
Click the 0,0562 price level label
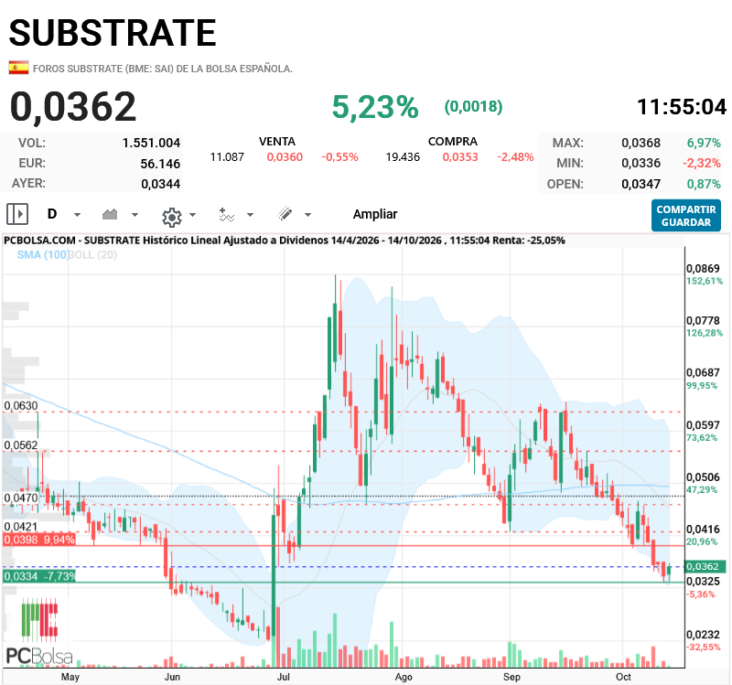(21, 445)
